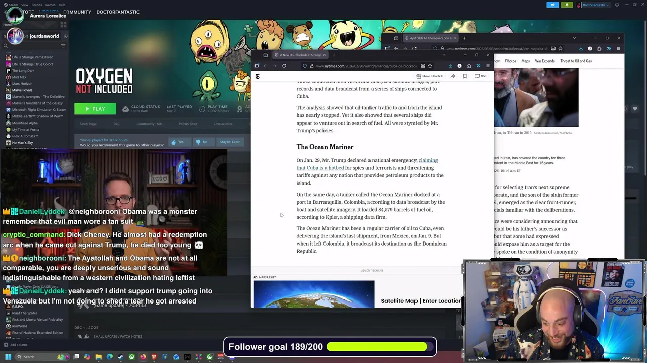
Task: Open File Explorer from the taskbar
Action: pos(99,357)
